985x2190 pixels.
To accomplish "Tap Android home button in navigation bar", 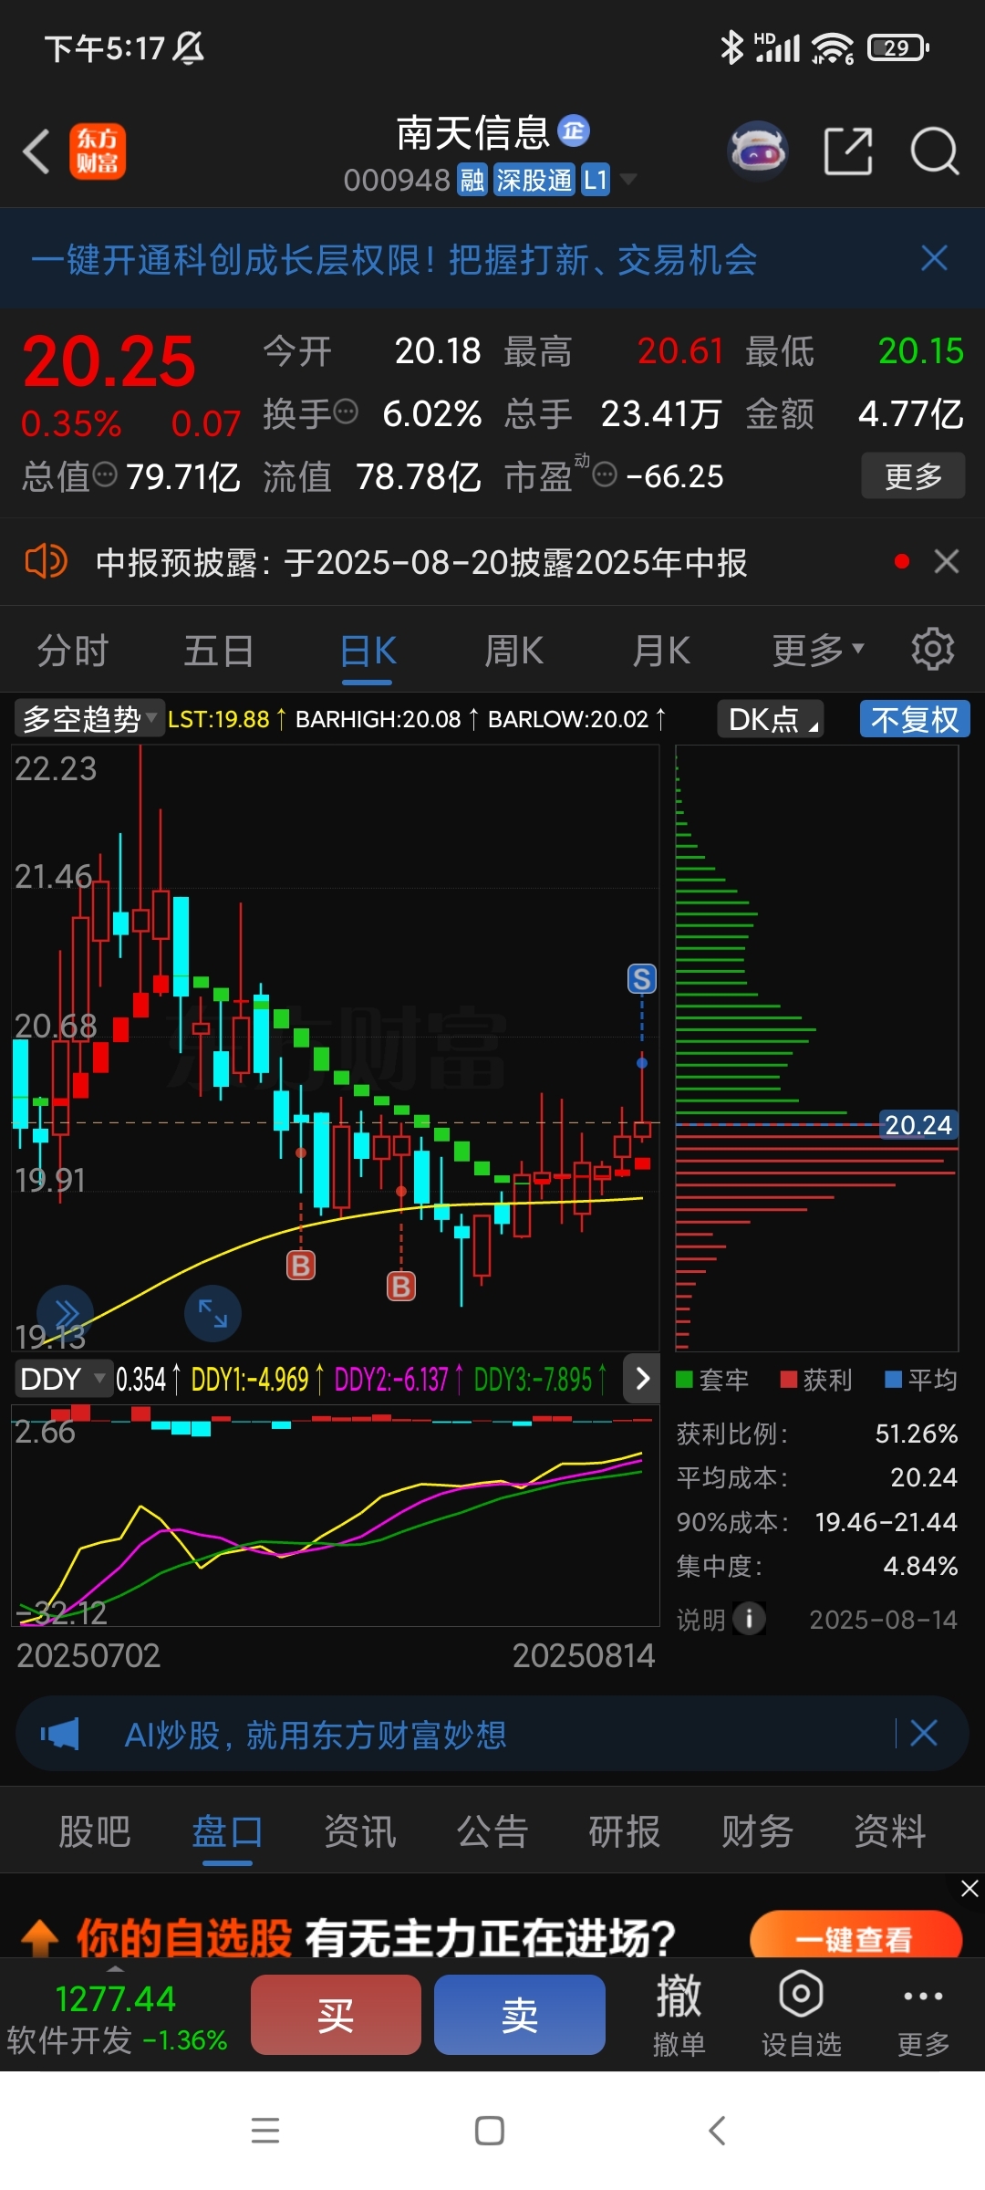I will click(490, 2131).
